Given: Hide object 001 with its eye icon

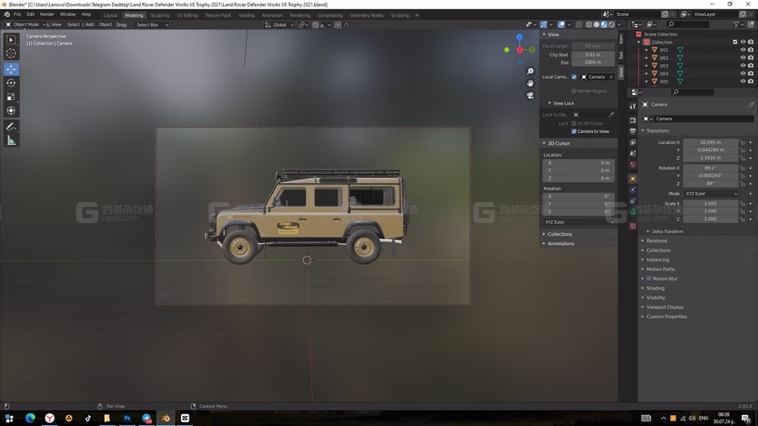Looking at the screenshot, I should (x=743, y=50).
